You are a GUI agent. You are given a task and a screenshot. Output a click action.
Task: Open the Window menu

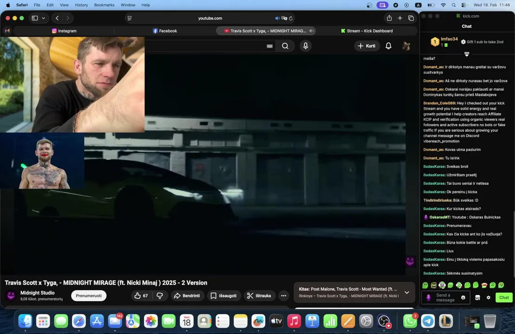[x=128, y=5]
